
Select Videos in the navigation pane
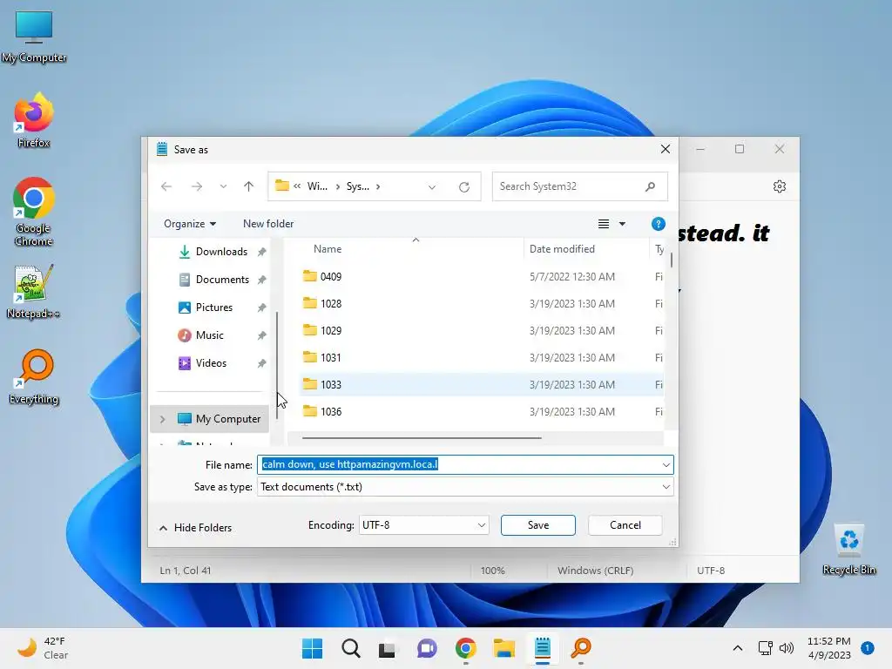211,363
